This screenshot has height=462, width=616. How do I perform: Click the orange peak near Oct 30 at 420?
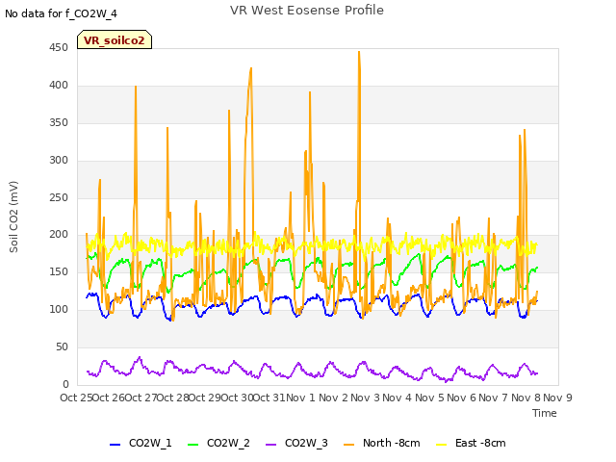click(250, 68)
